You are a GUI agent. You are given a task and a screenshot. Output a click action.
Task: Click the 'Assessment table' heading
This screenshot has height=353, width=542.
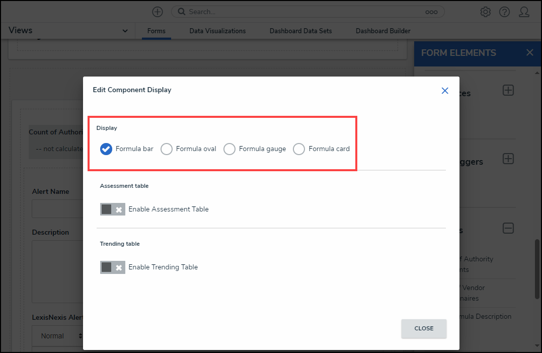124,186
